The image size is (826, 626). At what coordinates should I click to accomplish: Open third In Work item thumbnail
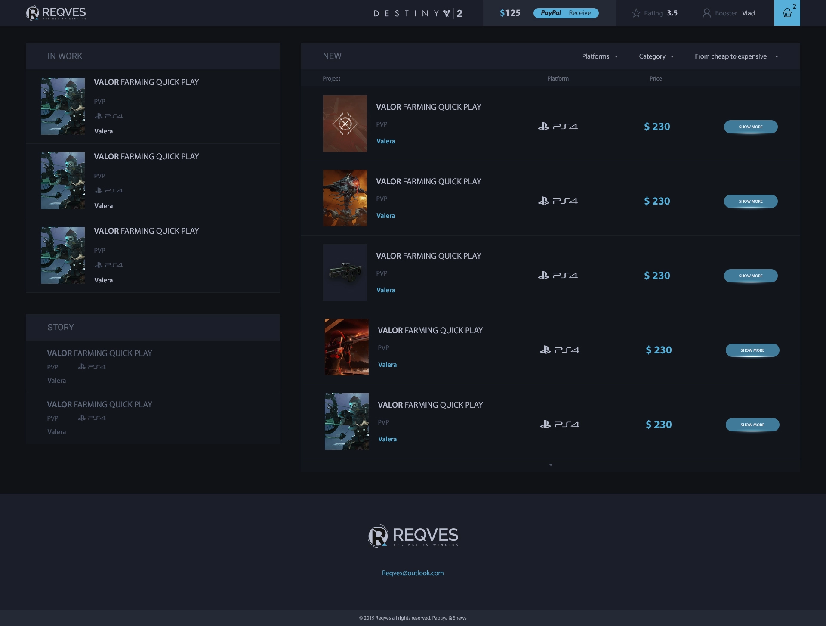(x=63, y=255)
